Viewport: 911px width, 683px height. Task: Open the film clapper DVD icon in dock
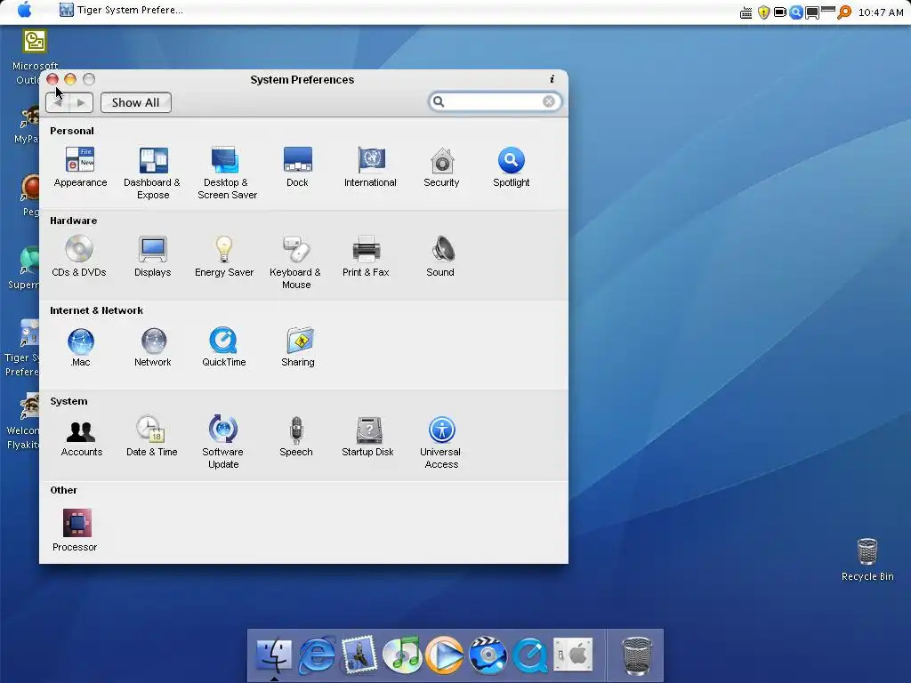pyautogui.click(x=488, y=655)
